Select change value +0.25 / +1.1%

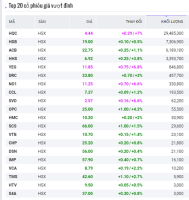click(x=130, y=50)
